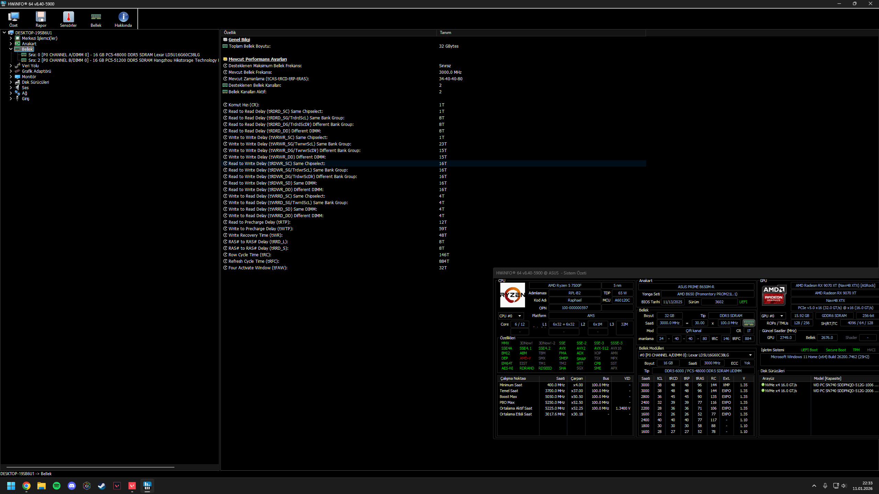This screenshot has height=494, width=879.
Task: Show hidden system tray icons chevron
Action: click(814, 486)
